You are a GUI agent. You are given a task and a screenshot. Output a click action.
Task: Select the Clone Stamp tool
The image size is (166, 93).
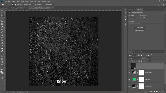(x=2, y=35)
